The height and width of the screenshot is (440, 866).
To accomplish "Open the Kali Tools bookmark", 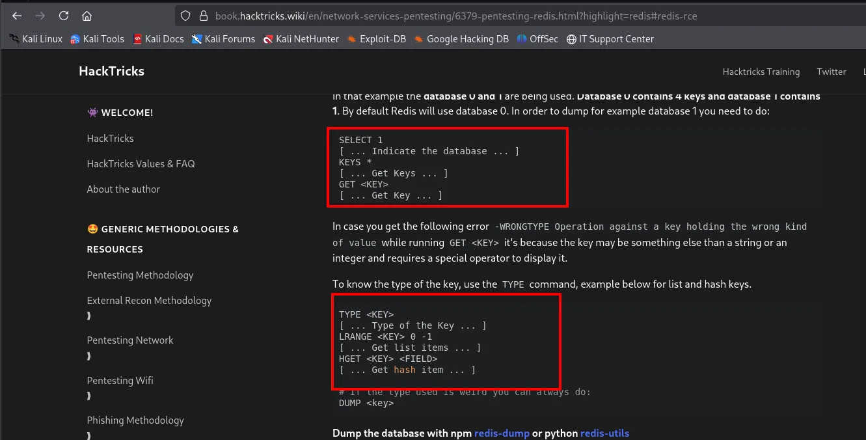I will click(x=97, y=39).
